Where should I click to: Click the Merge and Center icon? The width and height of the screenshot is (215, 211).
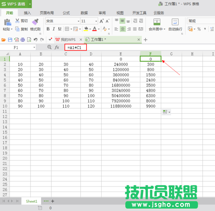point(157,22)
